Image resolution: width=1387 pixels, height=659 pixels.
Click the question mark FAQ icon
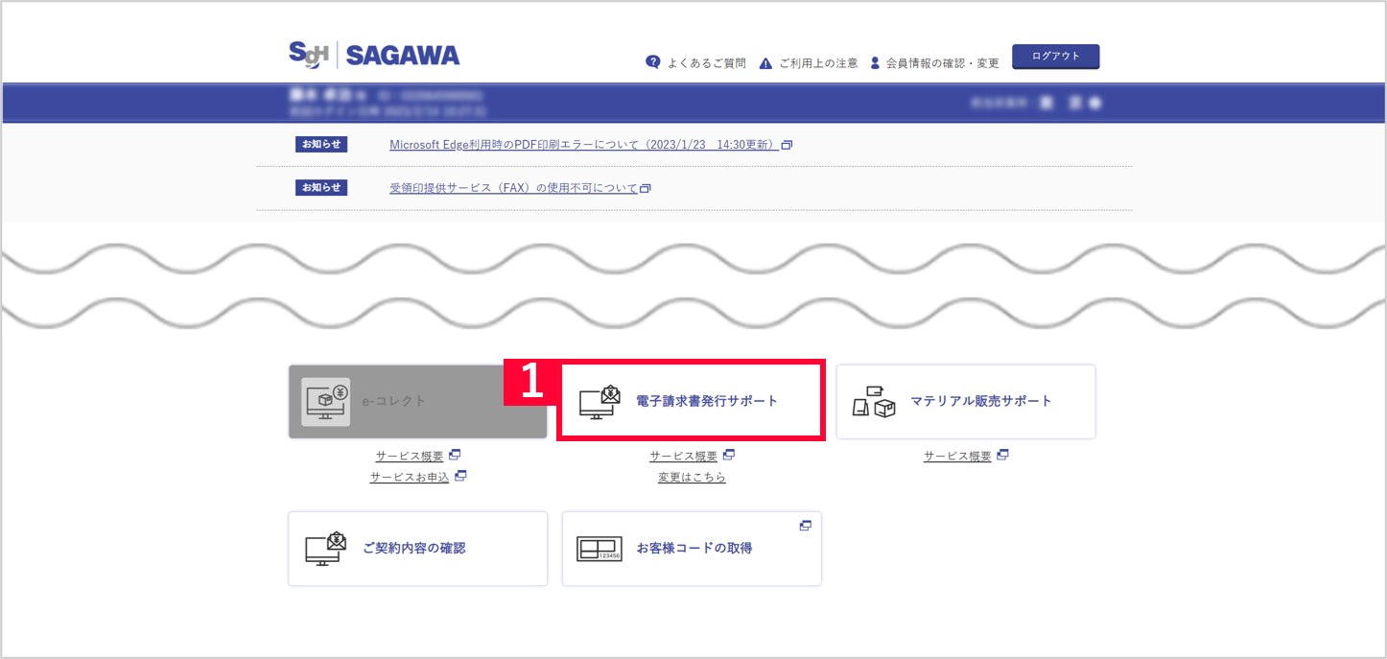pos(653,62)
